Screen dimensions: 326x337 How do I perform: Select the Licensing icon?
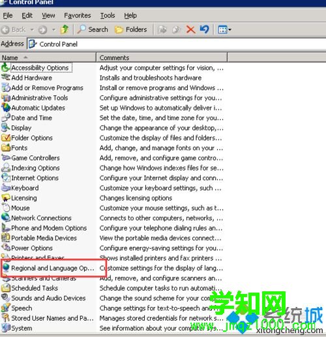coord(6,198)
